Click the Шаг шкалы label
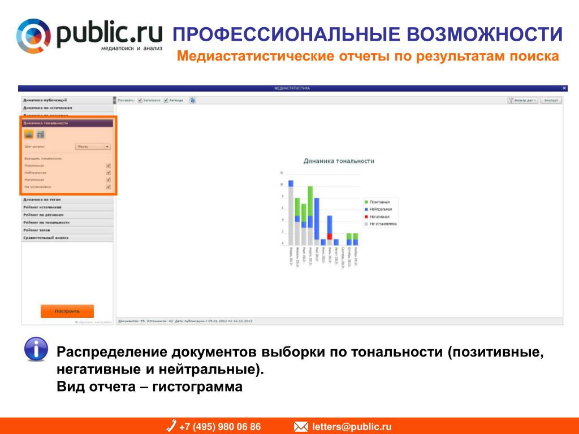 coord(34,146)
